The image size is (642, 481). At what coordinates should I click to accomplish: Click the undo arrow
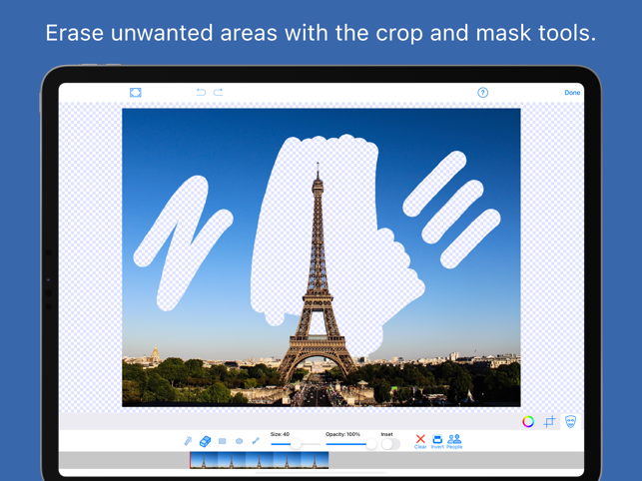[201, 92]
